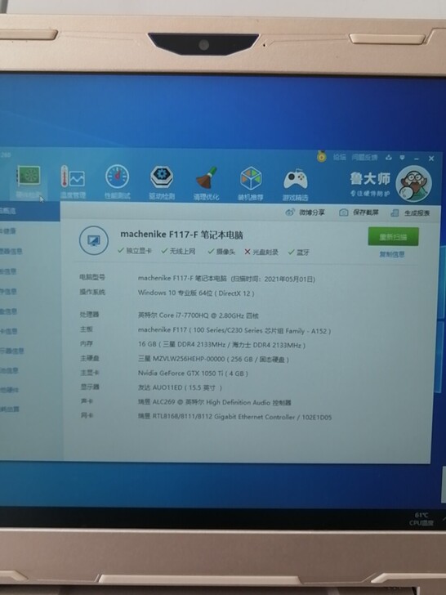
Task: Click the 内存 row label
Action: (86, 343)
